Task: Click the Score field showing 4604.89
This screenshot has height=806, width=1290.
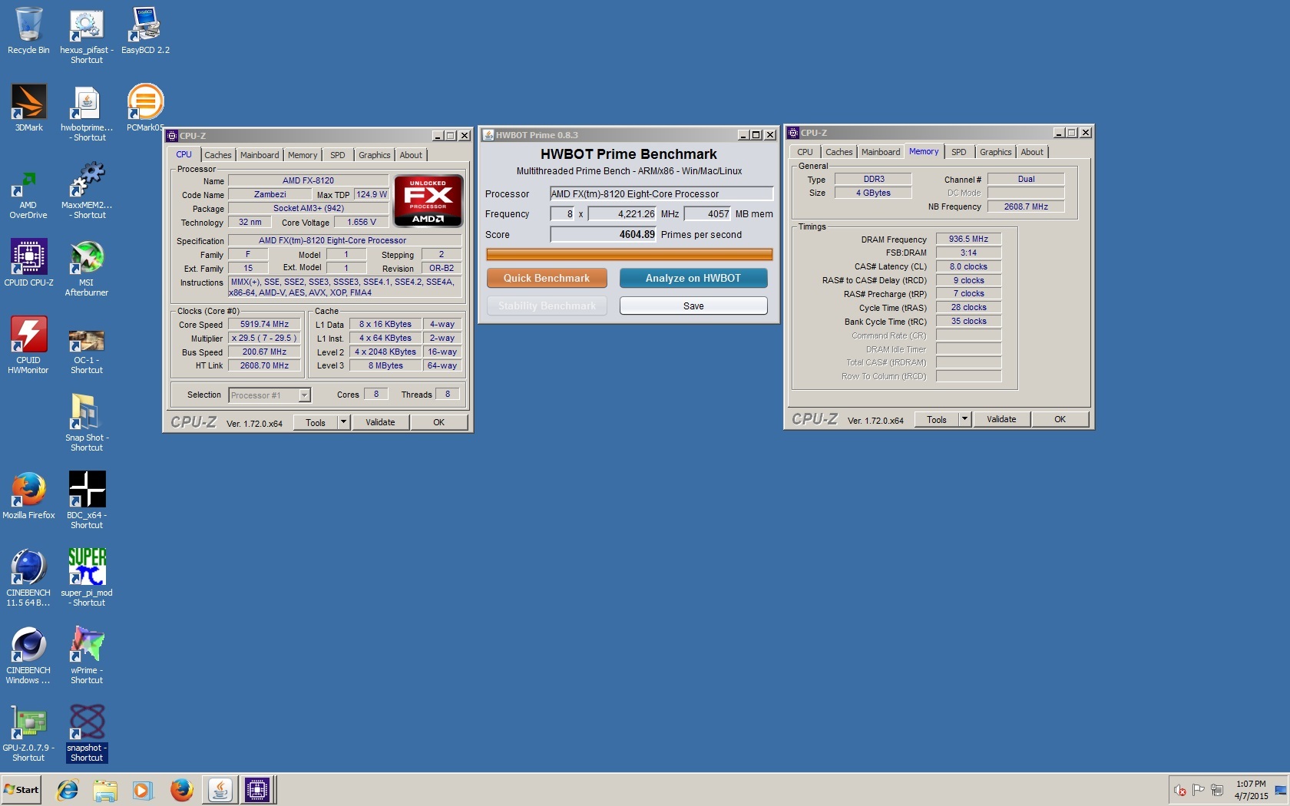Action: (603, 235)
